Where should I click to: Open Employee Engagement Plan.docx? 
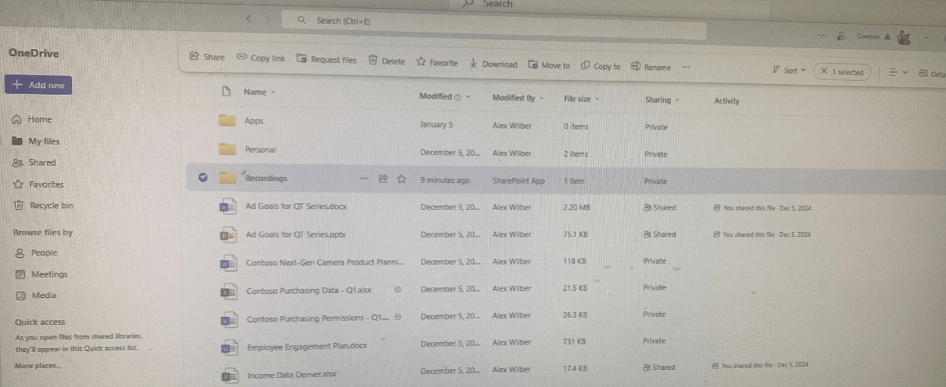pos(307,347)
